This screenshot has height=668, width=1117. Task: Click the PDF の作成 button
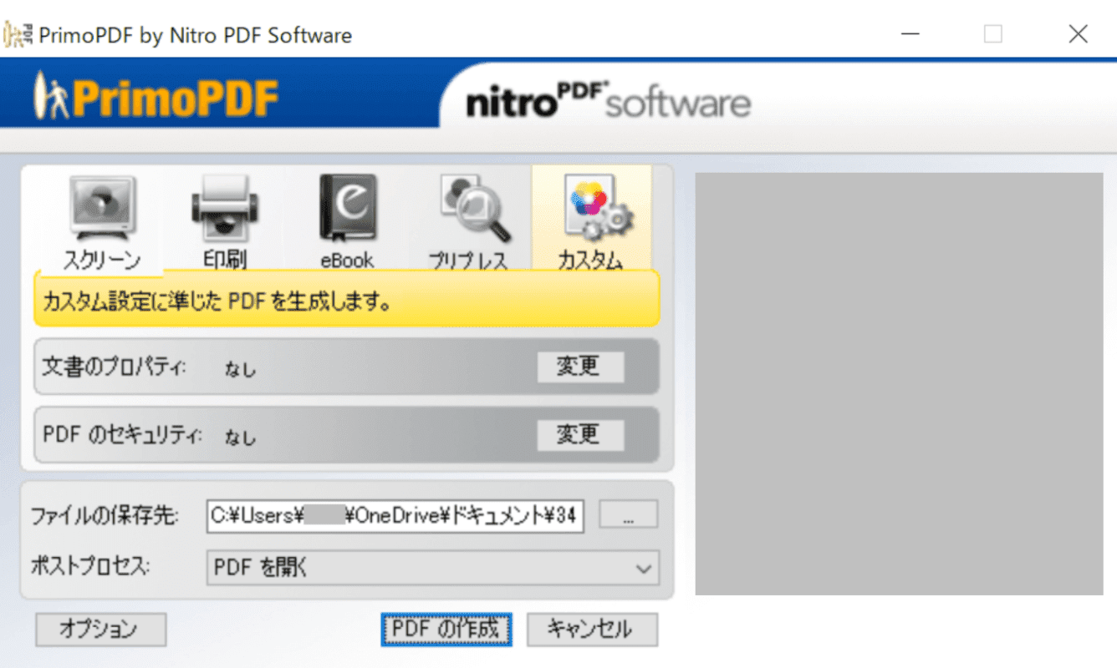446,630
